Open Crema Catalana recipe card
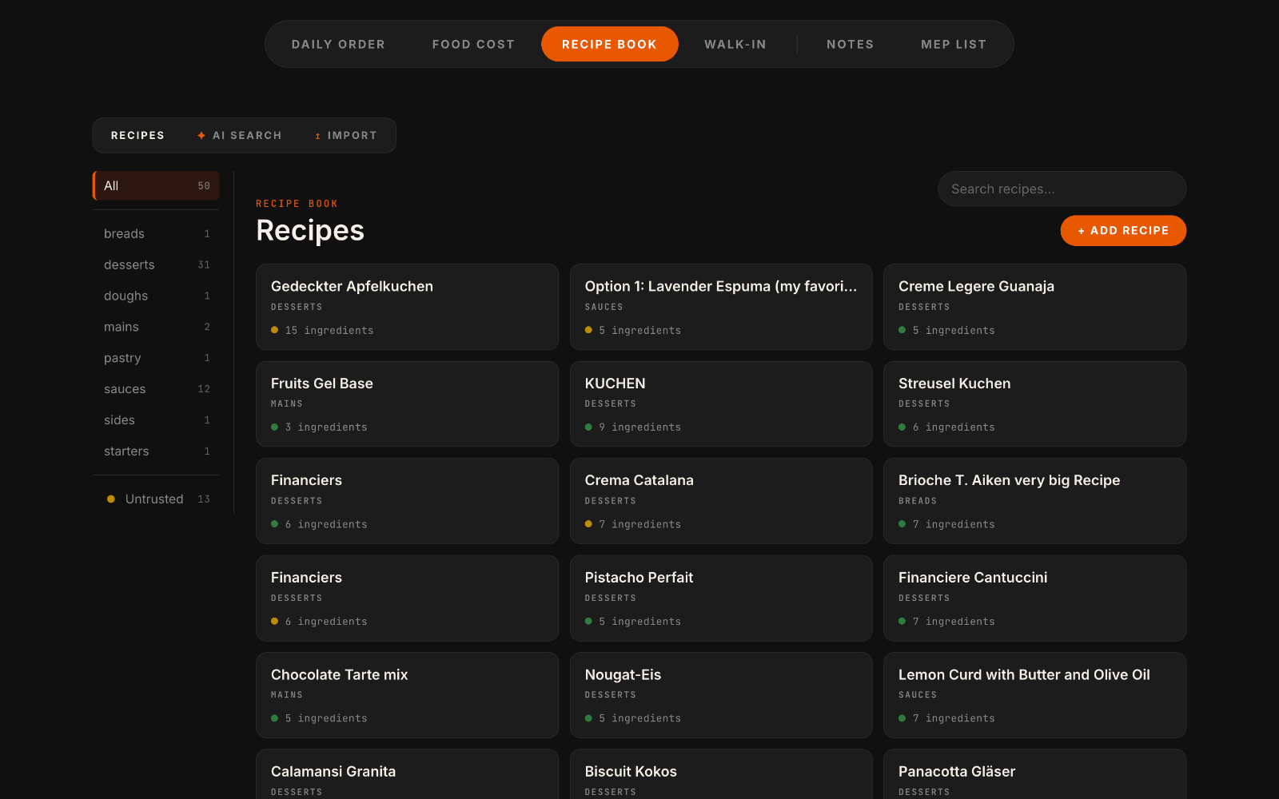 [721, 501]
